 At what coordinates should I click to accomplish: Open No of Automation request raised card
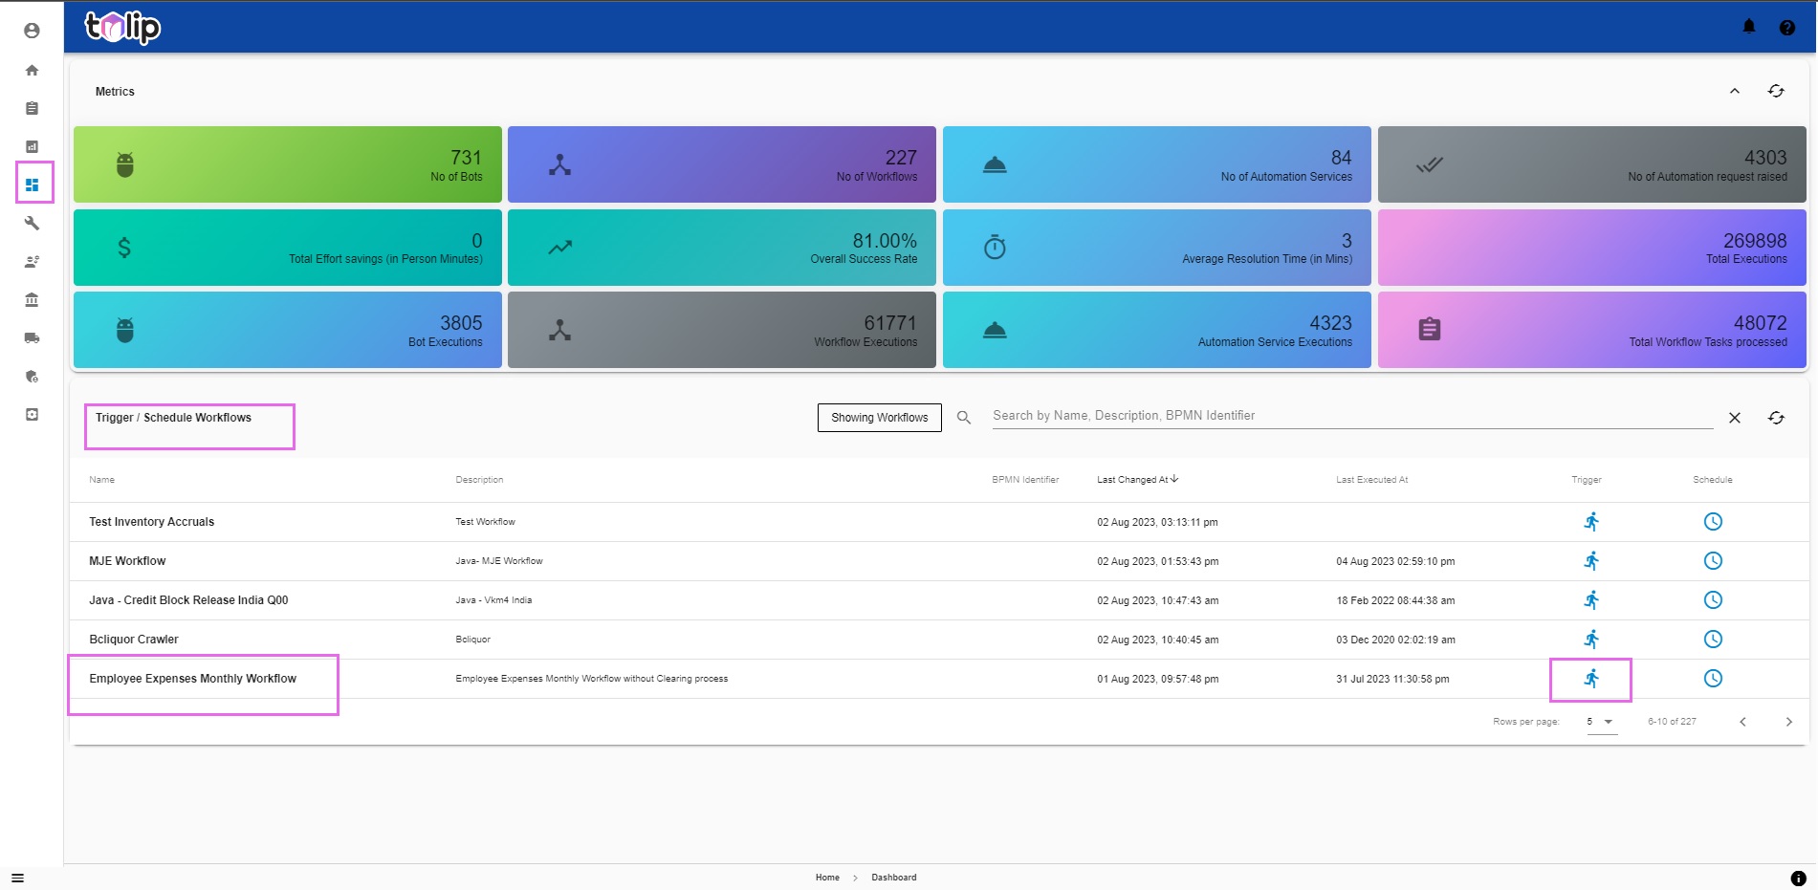click(1592, 164)
